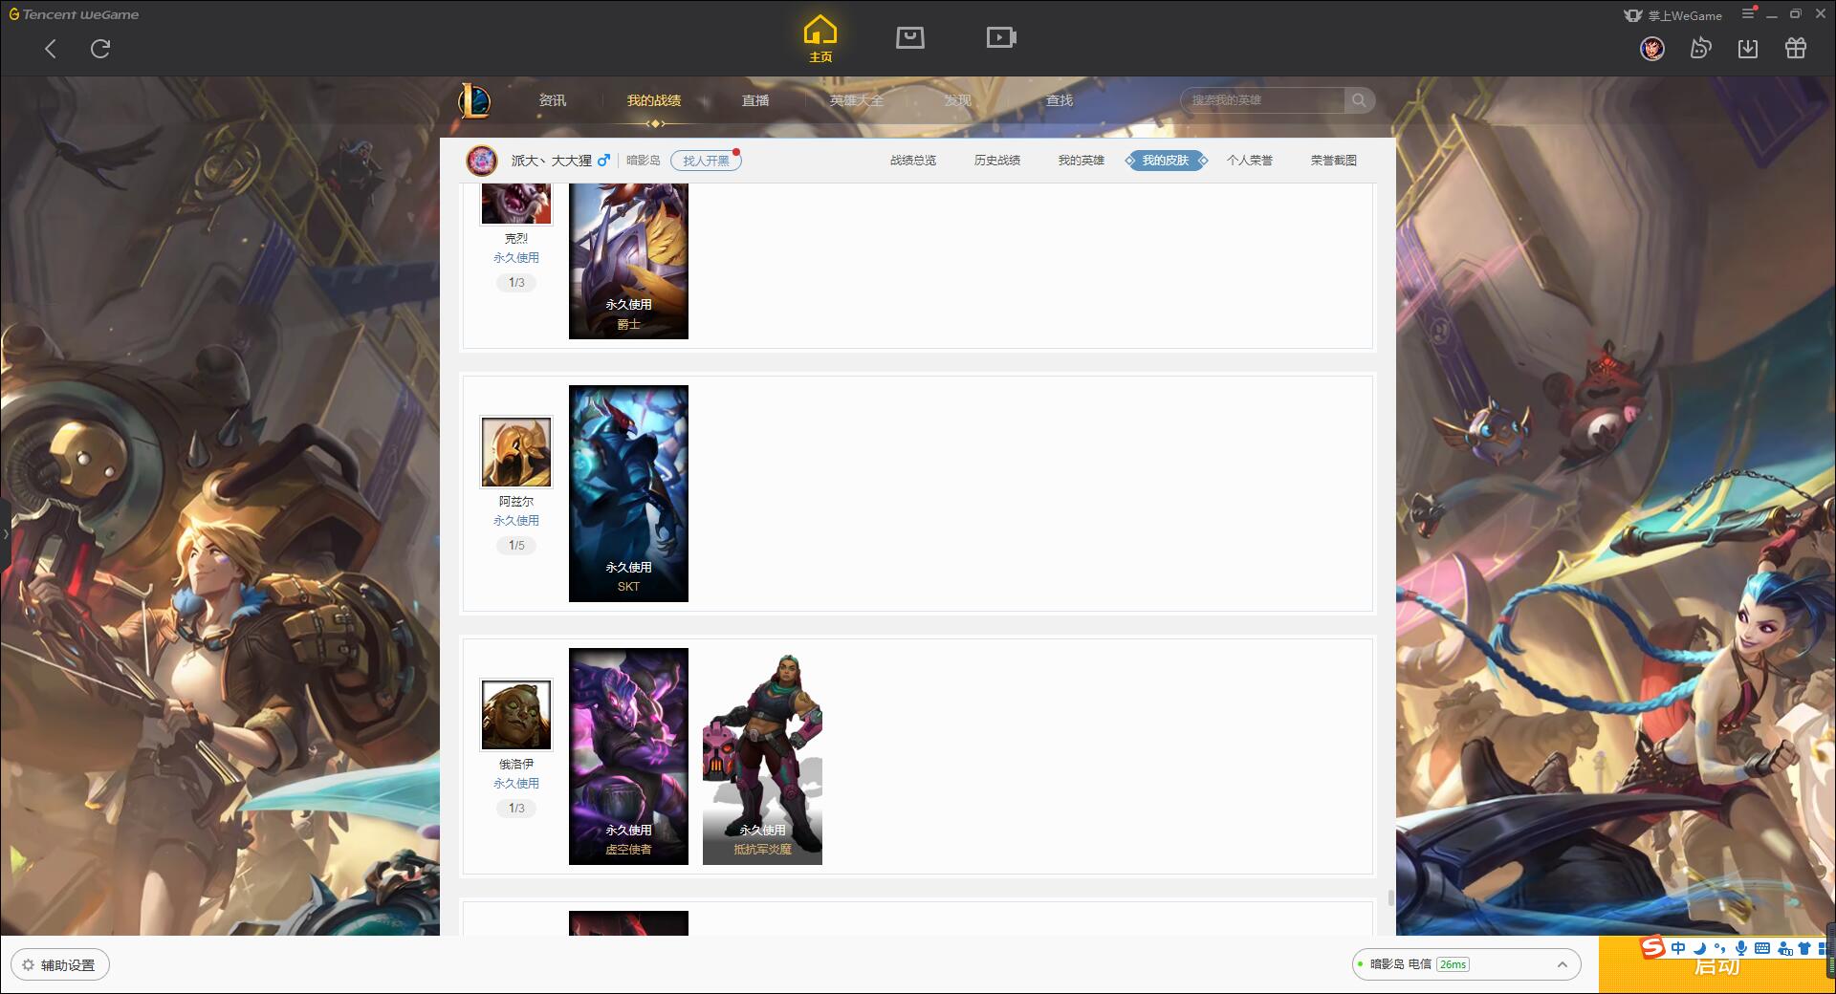Click the 26ms latency badge
This screenshot has width=1836, height=994.
(1453, 964)
